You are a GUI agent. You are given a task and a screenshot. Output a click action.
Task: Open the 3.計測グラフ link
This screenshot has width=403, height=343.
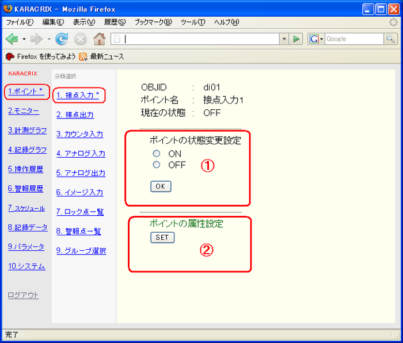[x=27, y=130]
